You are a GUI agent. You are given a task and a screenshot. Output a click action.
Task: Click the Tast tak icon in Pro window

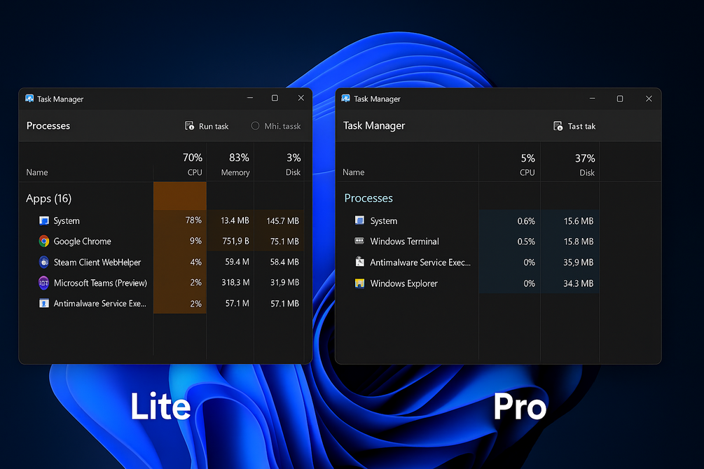pos(558,126)
